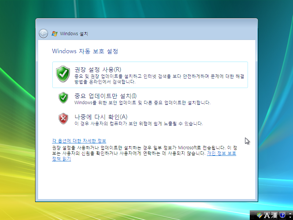The image size is (293, 220).
Task: Choose the 권장 설정 사용(R) option
Action: (x=150, y=75)
